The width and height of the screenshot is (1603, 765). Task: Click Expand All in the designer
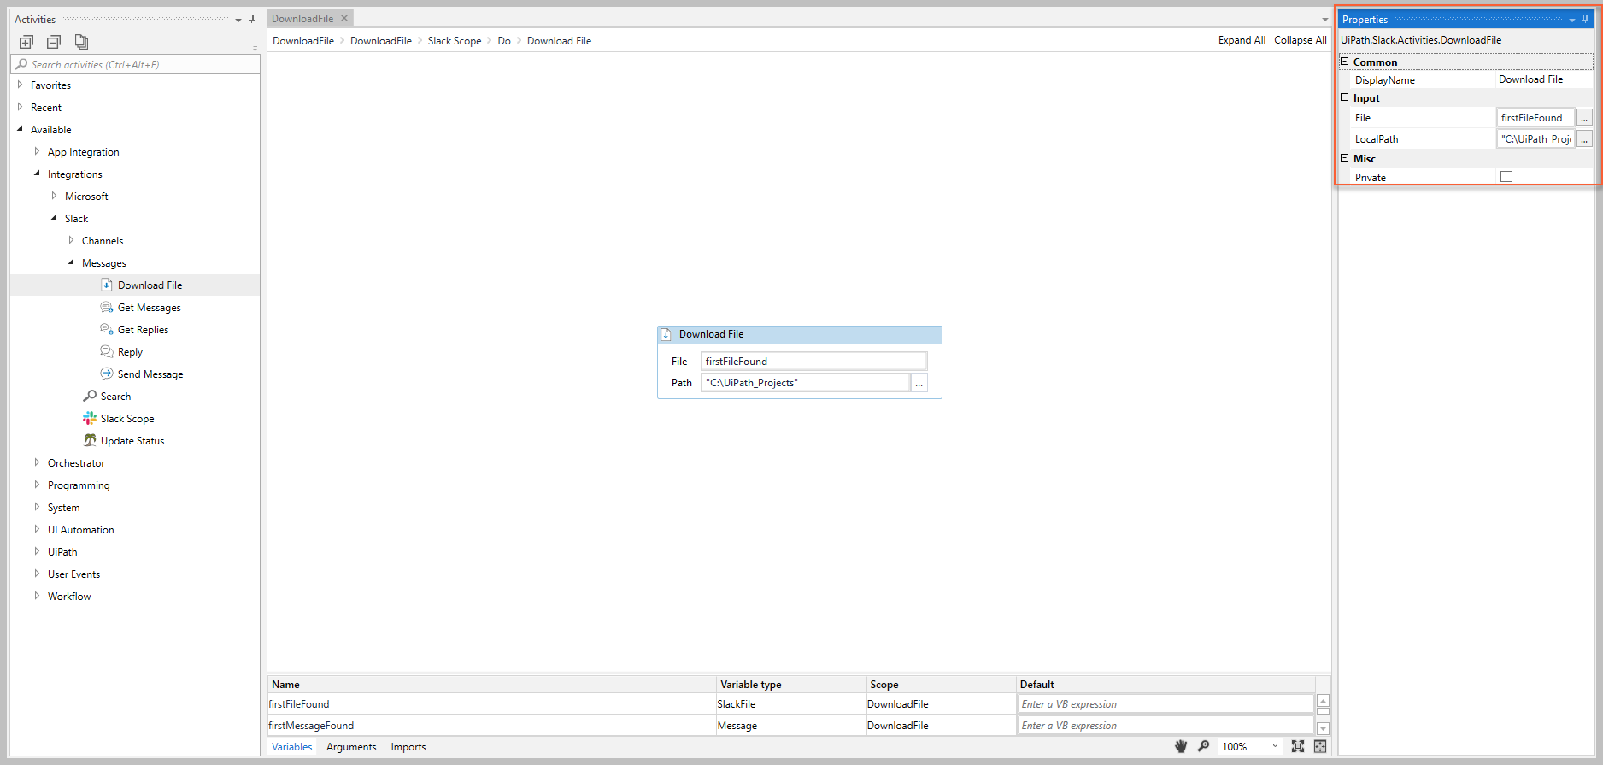click(1242, 40)
